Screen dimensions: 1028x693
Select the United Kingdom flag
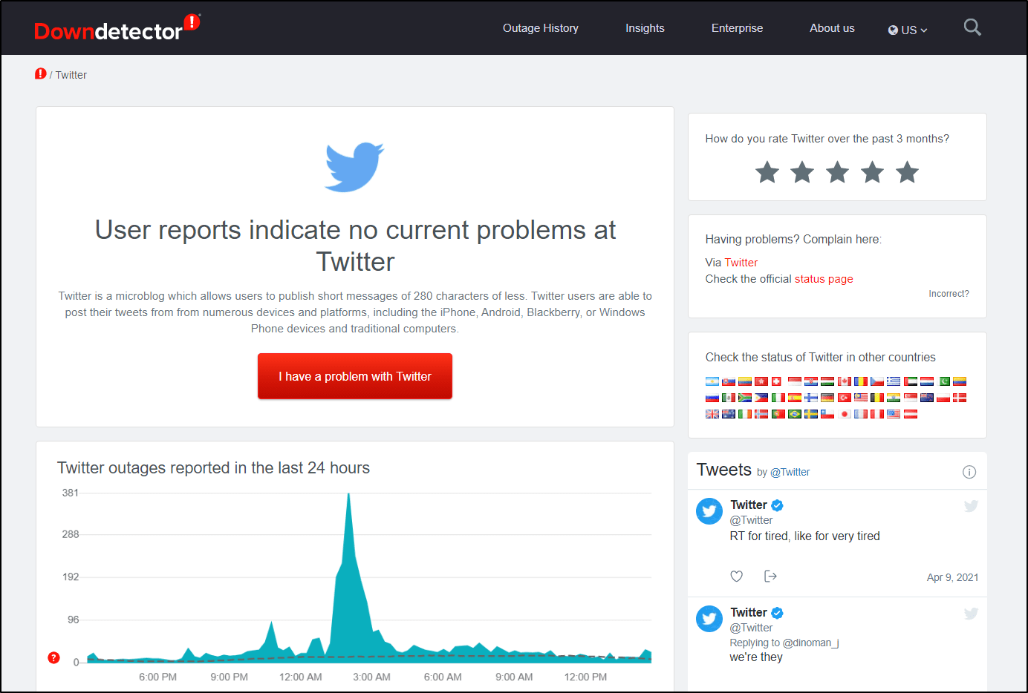[712, 414]
